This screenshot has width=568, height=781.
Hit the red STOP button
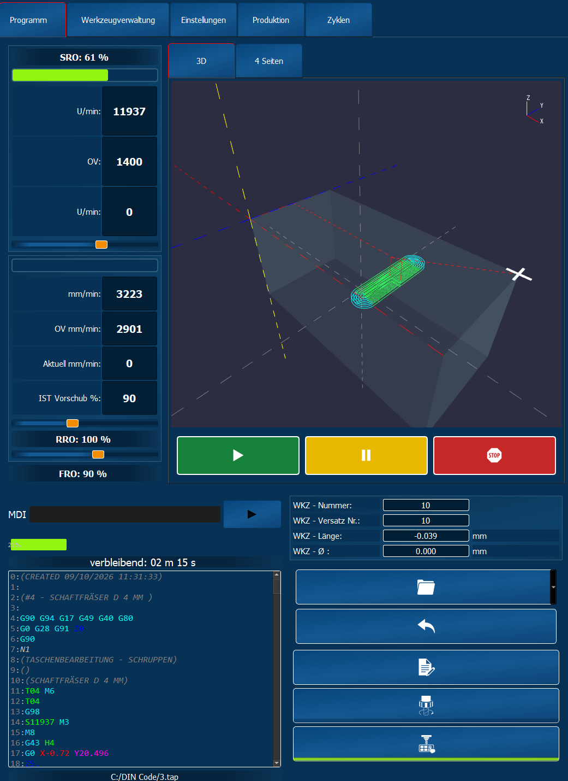(494, 455)
